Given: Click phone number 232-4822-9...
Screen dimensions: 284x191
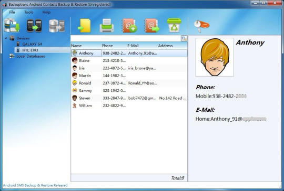Looking at the screenshot, I should click(x=114, y=105).
